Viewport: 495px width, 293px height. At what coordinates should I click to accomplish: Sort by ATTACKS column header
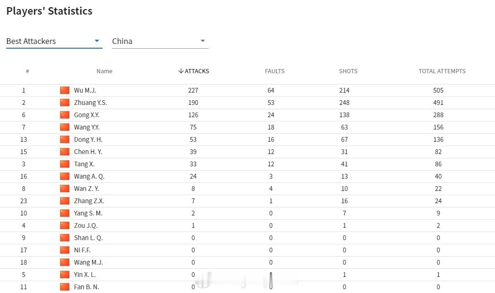(x=193, y=71)
